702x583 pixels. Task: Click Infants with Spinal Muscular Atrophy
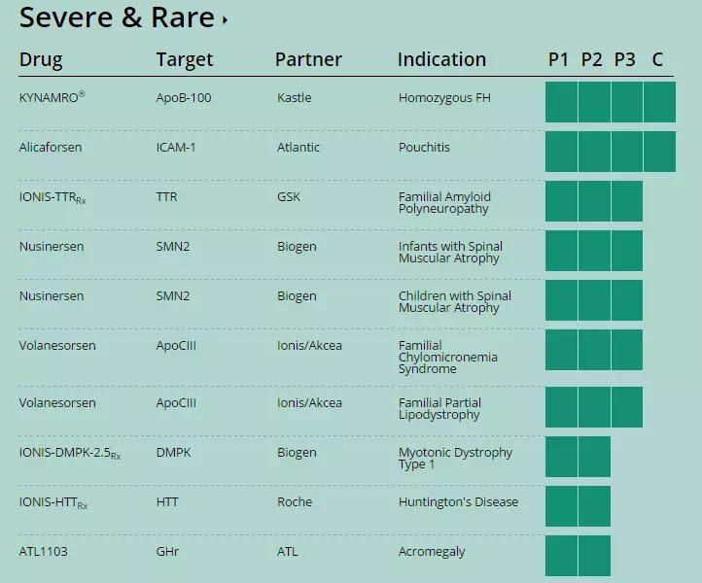(x=450, y=253)
